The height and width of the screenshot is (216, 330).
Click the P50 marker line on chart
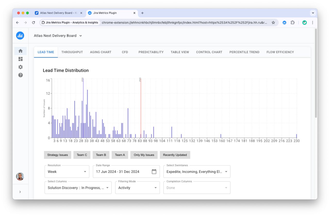point(83,108)
